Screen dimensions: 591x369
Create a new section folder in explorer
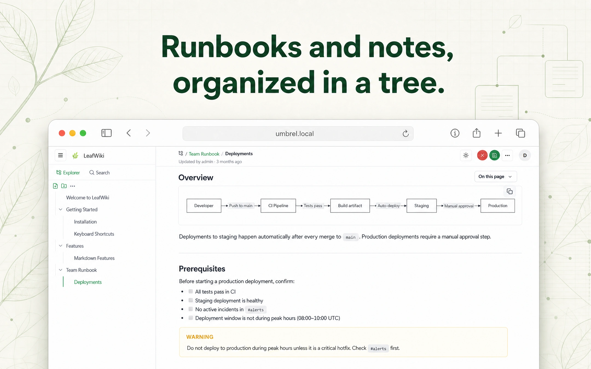coord(64,186)
